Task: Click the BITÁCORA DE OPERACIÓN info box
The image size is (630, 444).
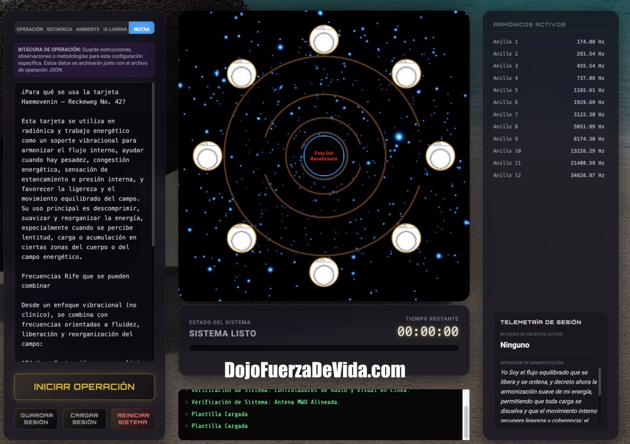Action: tap(85, 59)
